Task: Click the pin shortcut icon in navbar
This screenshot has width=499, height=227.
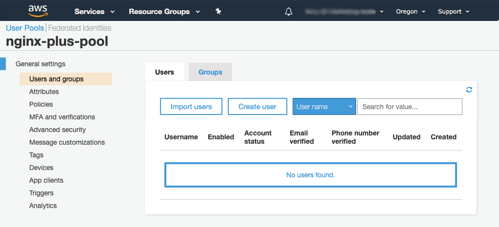Action: coord(218,11)
